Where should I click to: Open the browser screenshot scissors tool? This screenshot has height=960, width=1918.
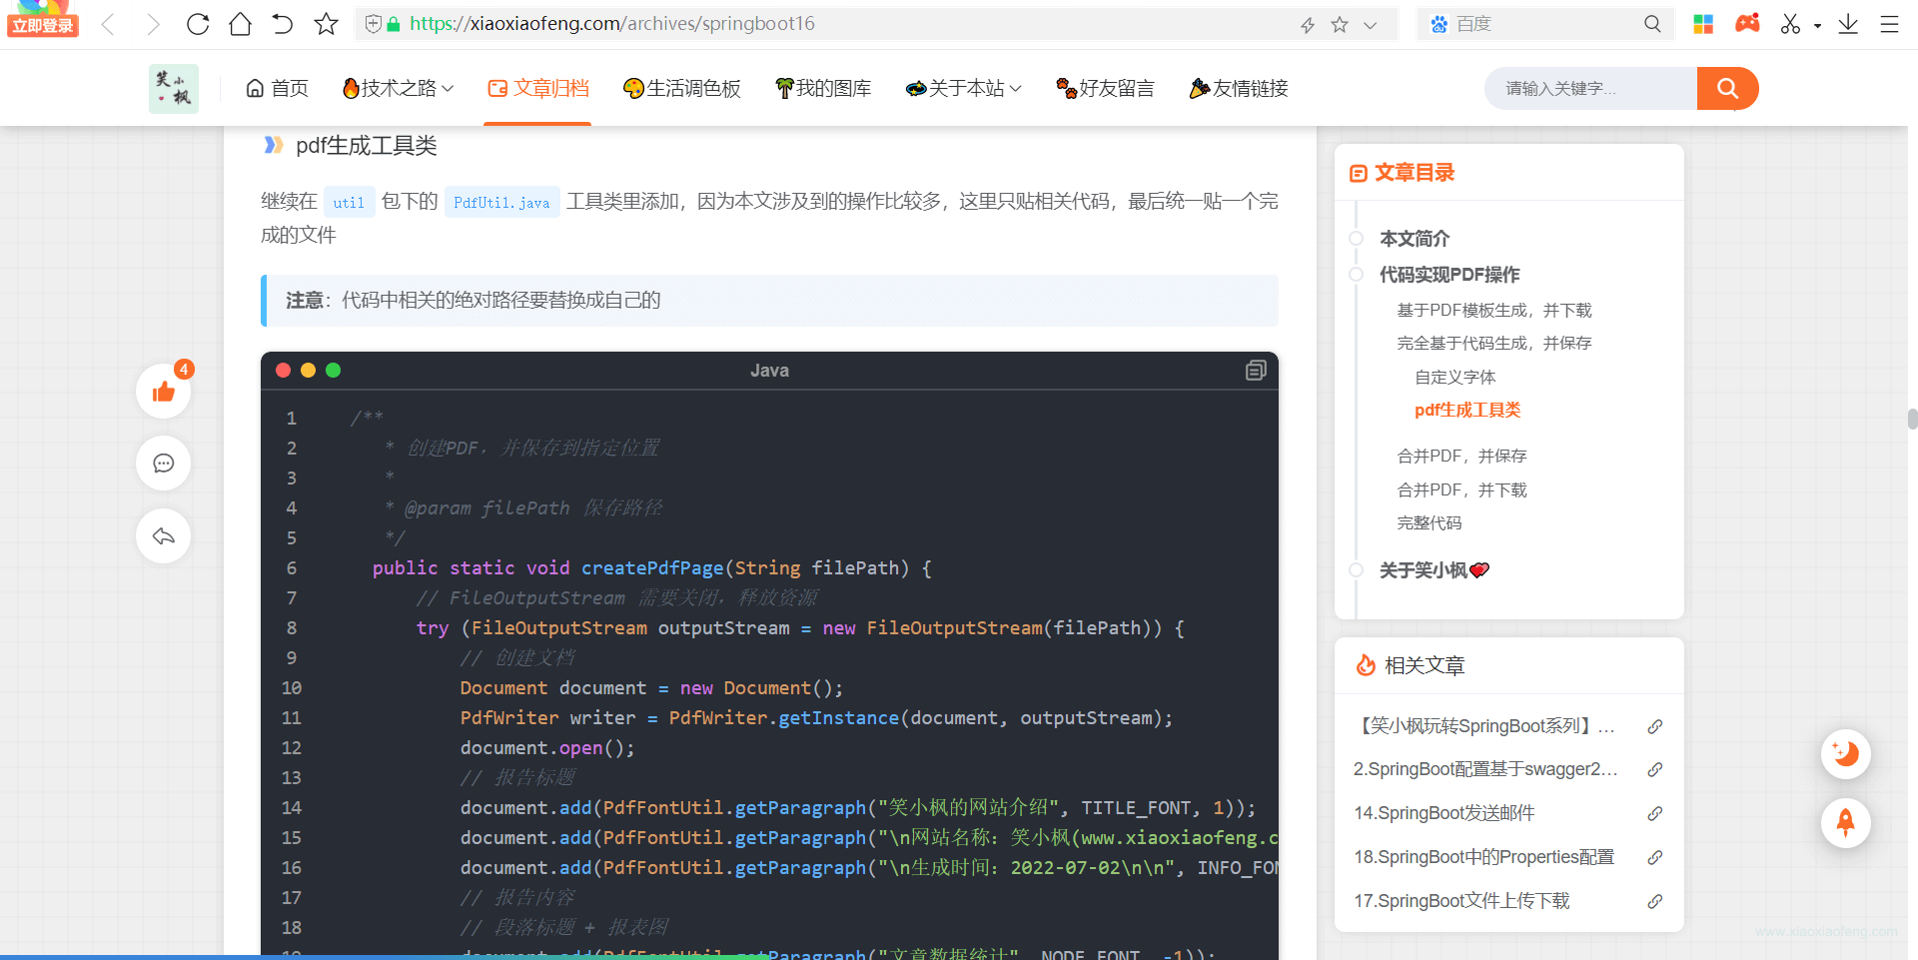coord(1791,24)
